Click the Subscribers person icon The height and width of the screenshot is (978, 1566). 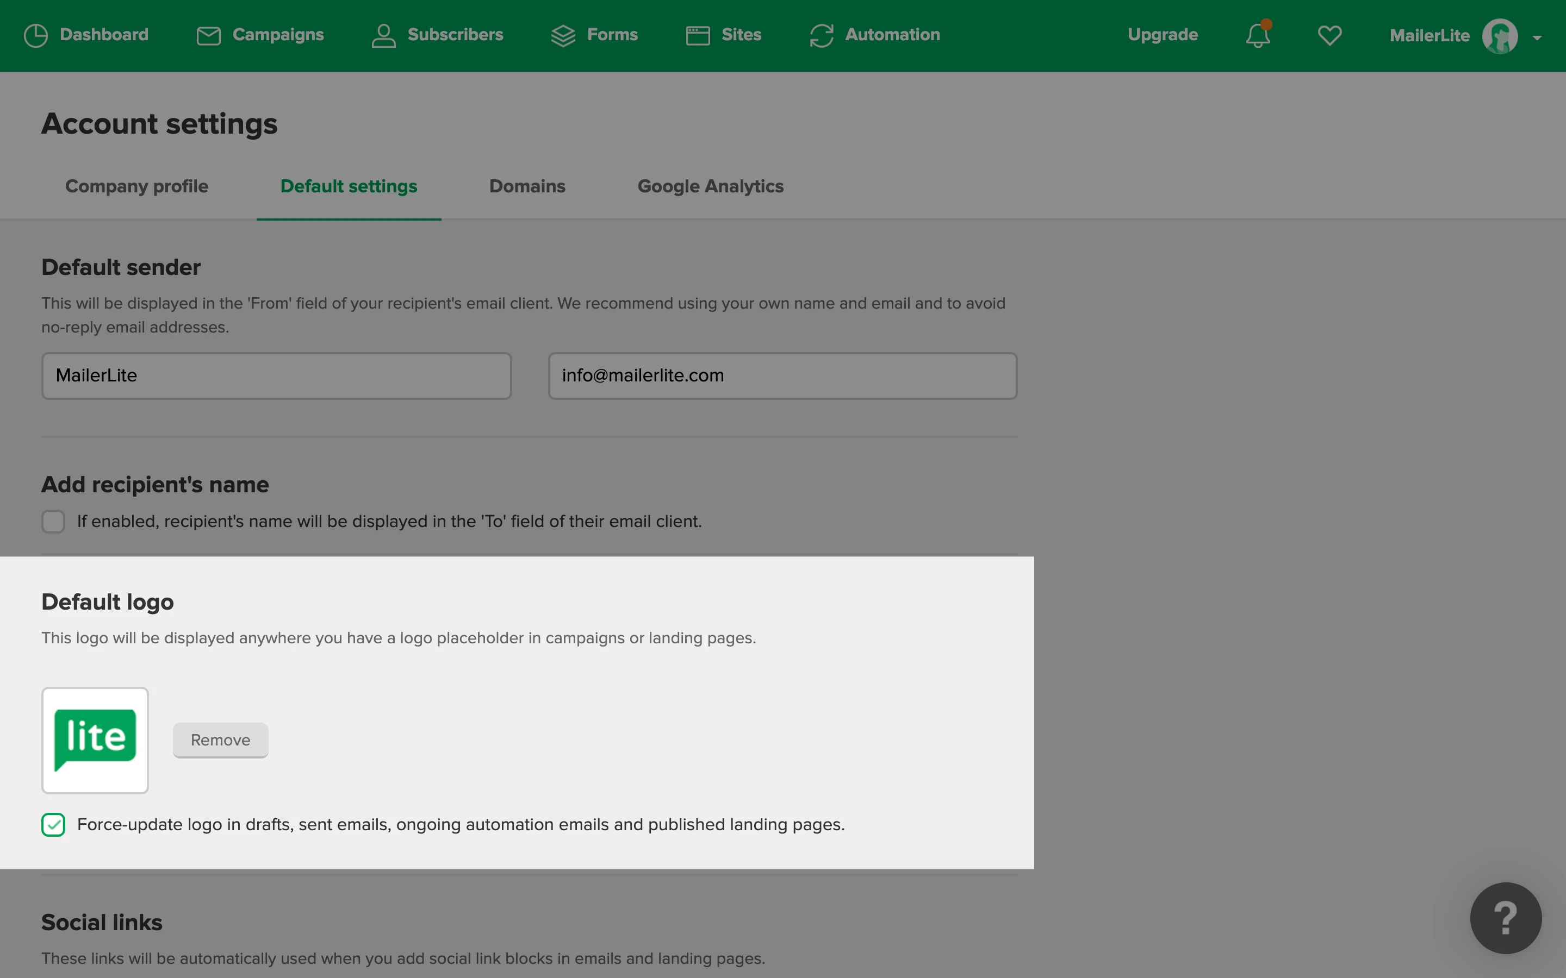click(383, 35)
